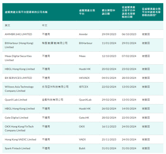Select removal date '29/01/2024'

[129, 43]
